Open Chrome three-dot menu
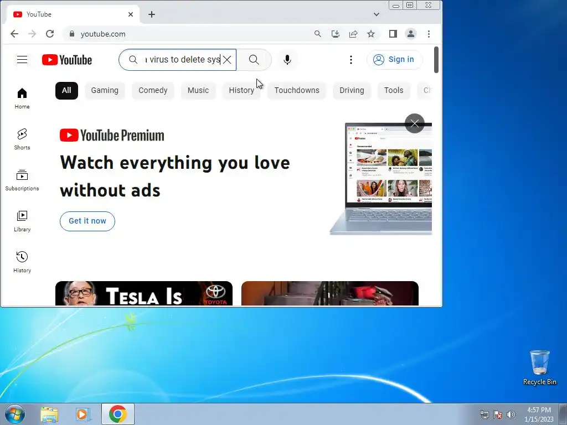Image resolution: width=567 pixels, height=425 pixels. pos(429,34)
